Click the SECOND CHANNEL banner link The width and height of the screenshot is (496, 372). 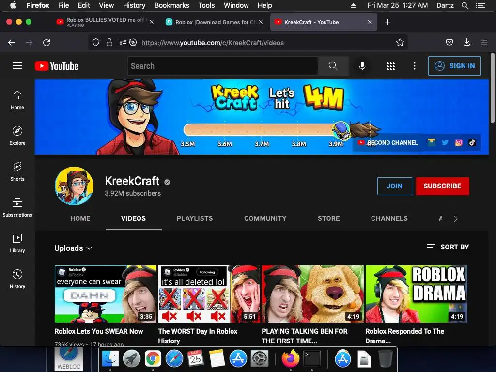point(388,143)
